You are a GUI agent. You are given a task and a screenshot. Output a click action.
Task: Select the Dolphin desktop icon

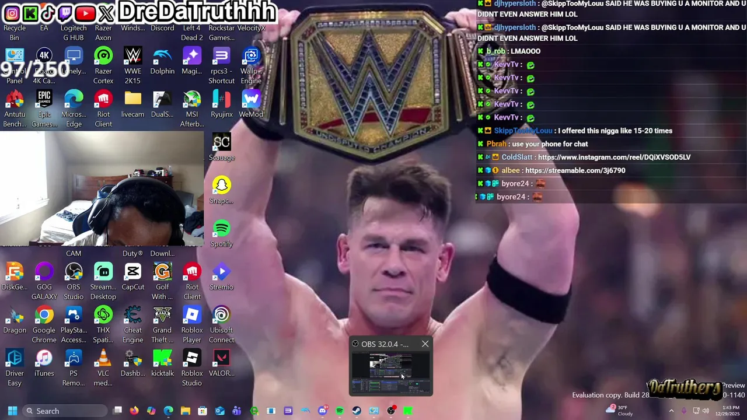pyautogui.click(x=162, y=61)
